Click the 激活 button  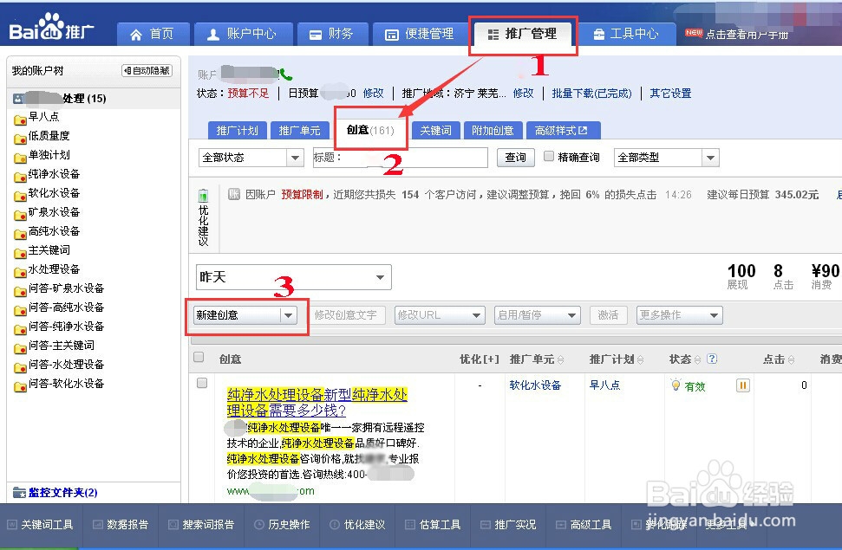608,315
